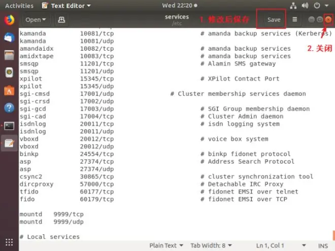This screenshot has height=251, width=335.
Task: Switch to Terminal in the dock
Action: [9, 126]
